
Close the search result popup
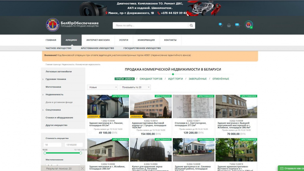click(x=83, y=168)
